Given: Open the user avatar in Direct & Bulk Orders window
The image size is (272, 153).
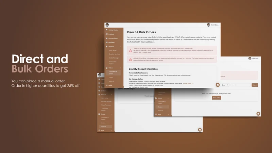Looking at the screenshot, I should click(208, 25).
